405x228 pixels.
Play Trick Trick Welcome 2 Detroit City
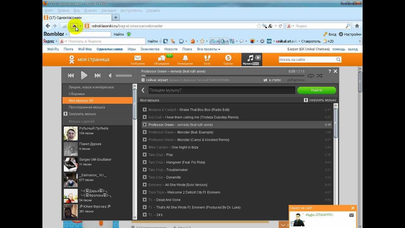click(x=145, y=192)
